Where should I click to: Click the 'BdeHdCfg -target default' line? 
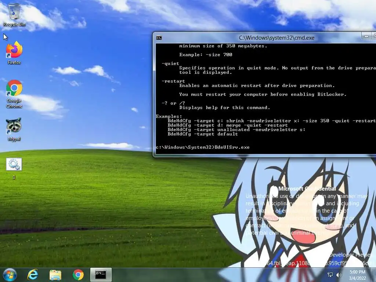pos(203,134)
